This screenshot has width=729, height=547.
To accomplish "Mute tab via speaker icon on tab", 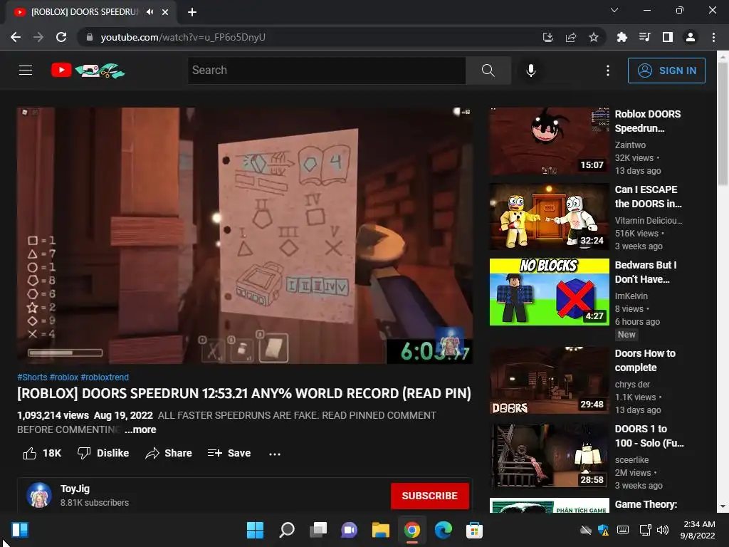I will (x=150, y=11).
